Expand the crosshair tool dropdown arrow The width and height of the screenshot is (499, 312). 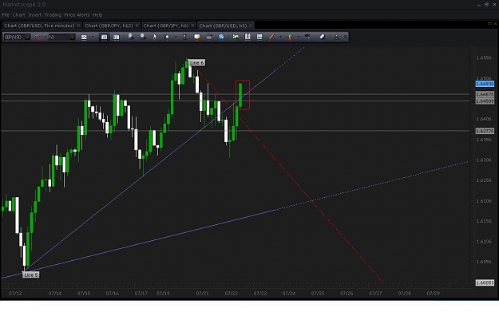pos(176,38)
